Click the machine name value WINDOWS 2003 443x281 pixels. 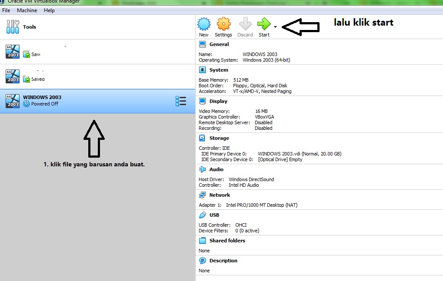pos(260,54)
